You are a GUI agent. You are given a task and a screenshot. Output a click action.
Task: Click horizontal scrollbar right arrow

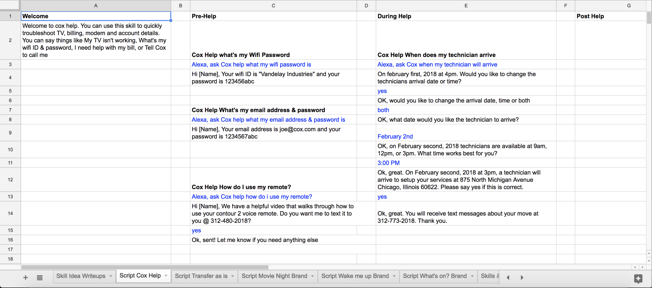(642, 267)
